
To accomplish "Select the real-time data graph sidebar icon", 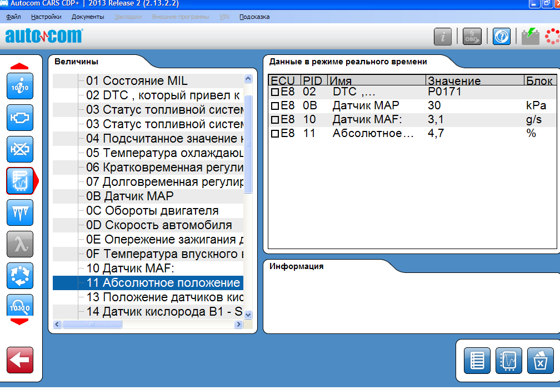I will (19, 181).
